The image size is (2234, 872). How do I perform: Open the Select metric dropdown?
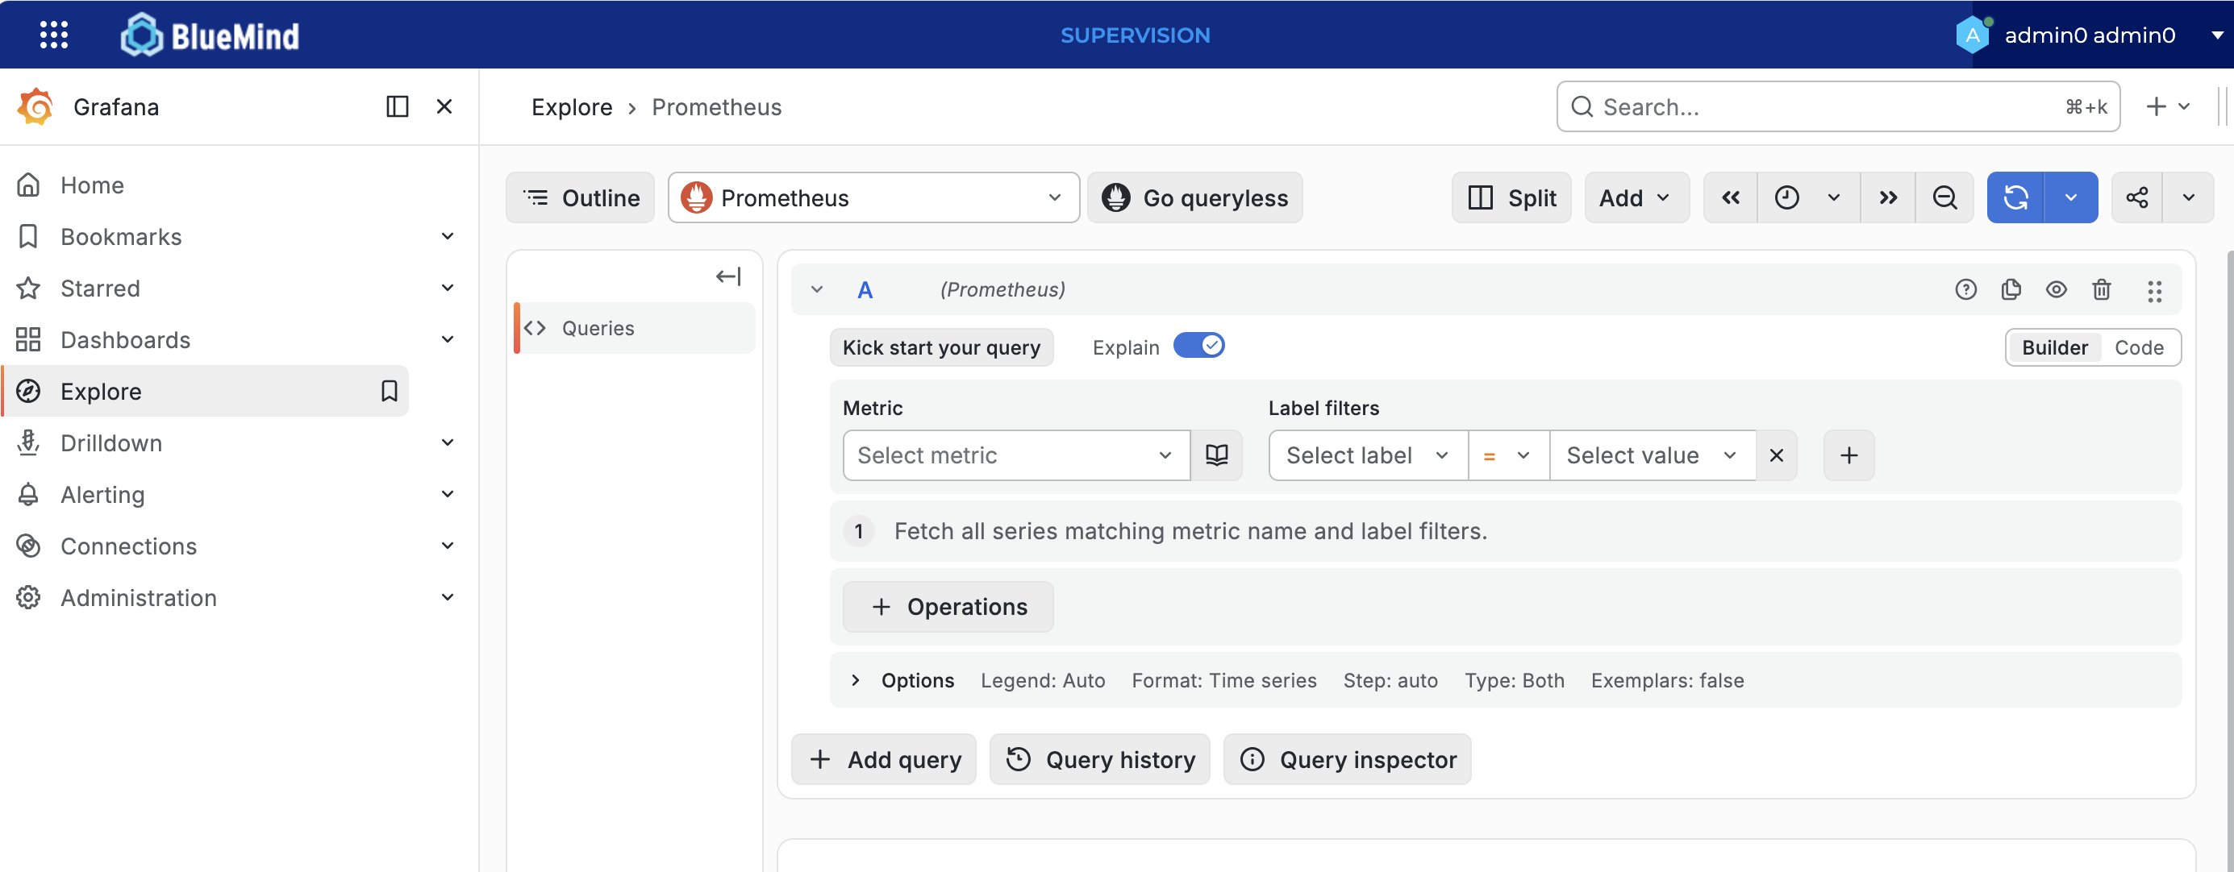[1015, 455]
